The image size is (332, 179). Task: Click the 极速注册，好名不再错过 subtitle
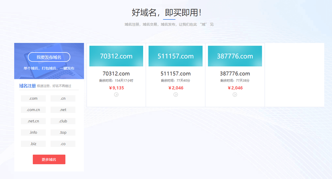[x=54, y=86]
